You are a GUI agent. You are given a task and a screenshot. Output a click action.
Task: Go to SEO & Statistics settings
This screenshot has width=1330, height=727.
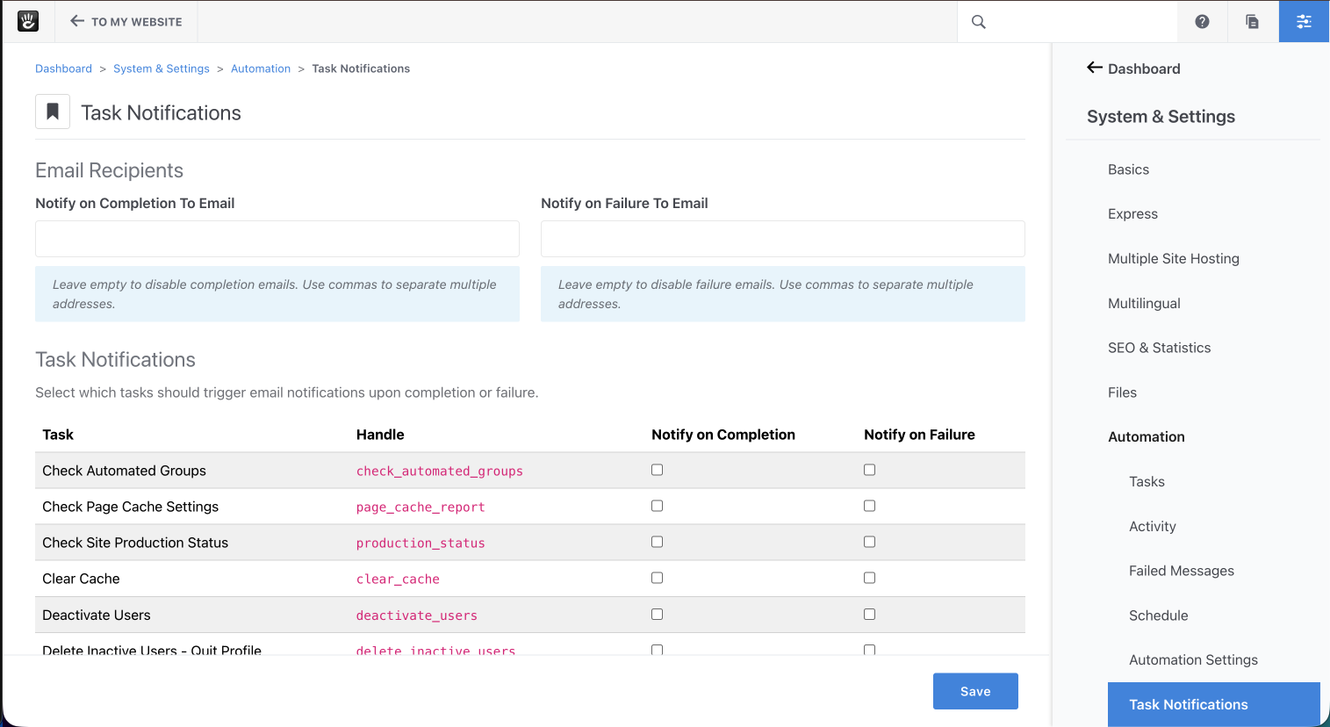[1159, 348]
